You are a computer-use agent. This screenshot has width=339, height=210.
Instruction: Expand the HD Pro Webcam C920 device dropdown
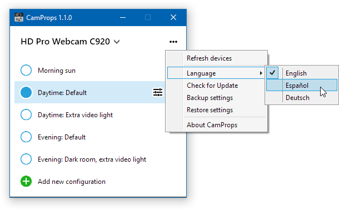[x=117, y=42]
